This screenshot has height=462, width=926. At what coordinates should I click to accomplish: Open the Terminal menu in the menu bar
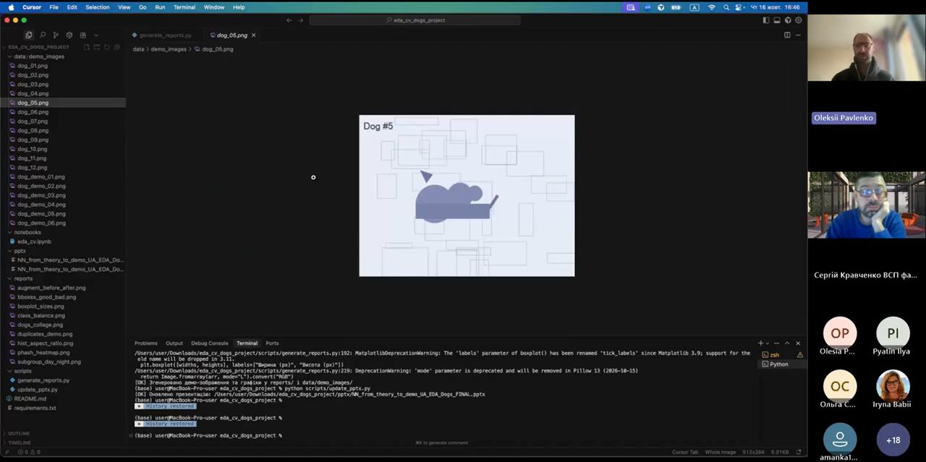point(184,7)
